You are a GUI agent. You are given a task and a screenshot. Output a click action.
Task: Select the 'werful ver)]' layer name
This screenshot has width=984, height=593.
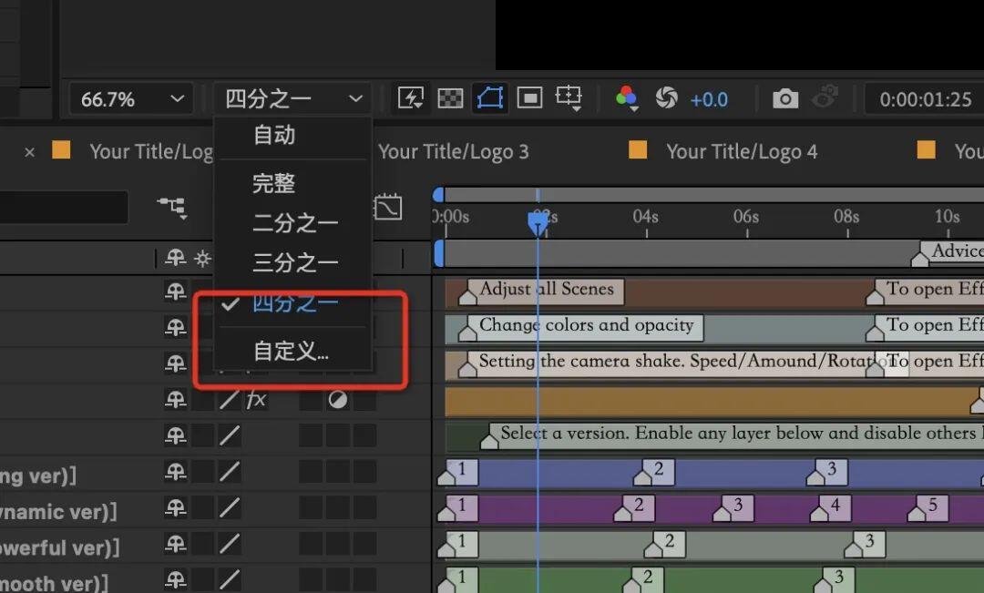coord(59,547)
